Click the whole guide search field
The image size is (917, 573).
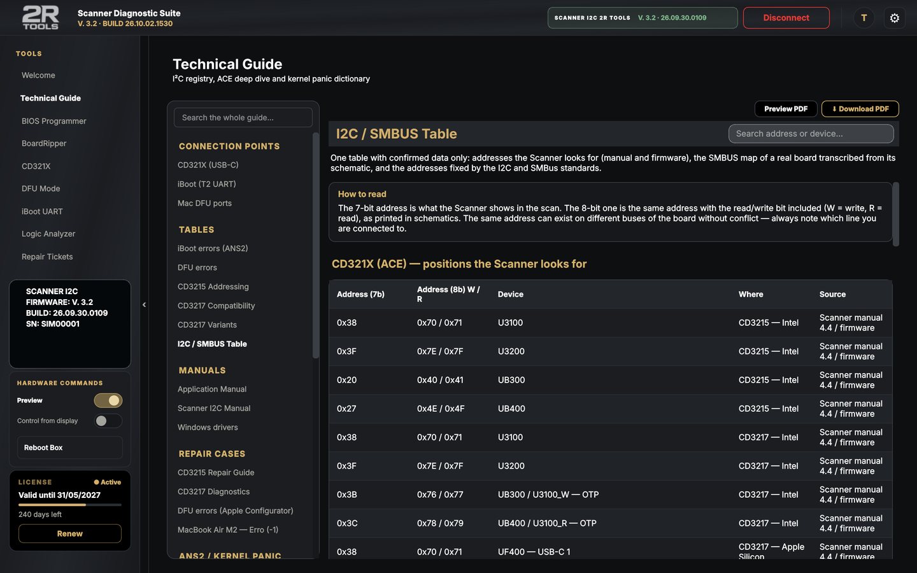click(243, 118)
